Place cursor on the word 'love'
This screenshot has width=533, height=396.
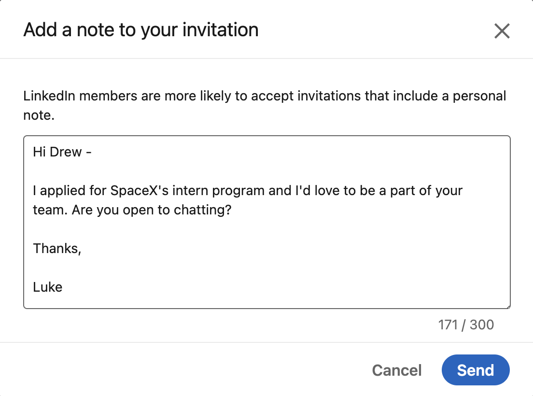tap(328, 191)
